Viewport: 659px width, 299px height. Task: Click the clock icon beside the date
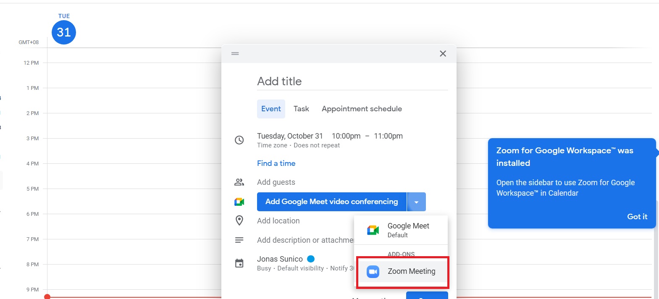point(239,140)
